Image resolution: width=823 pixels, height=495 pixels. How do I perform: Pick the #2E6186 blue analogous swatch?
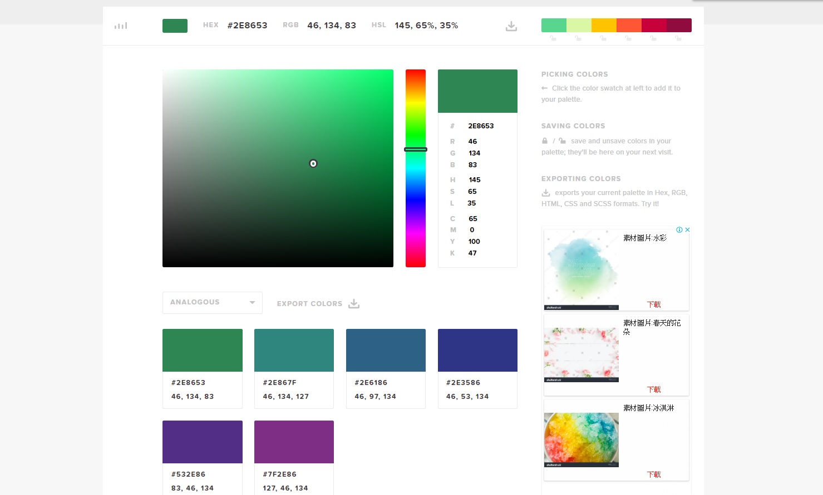pyautogui.click(x=386, y=350)
